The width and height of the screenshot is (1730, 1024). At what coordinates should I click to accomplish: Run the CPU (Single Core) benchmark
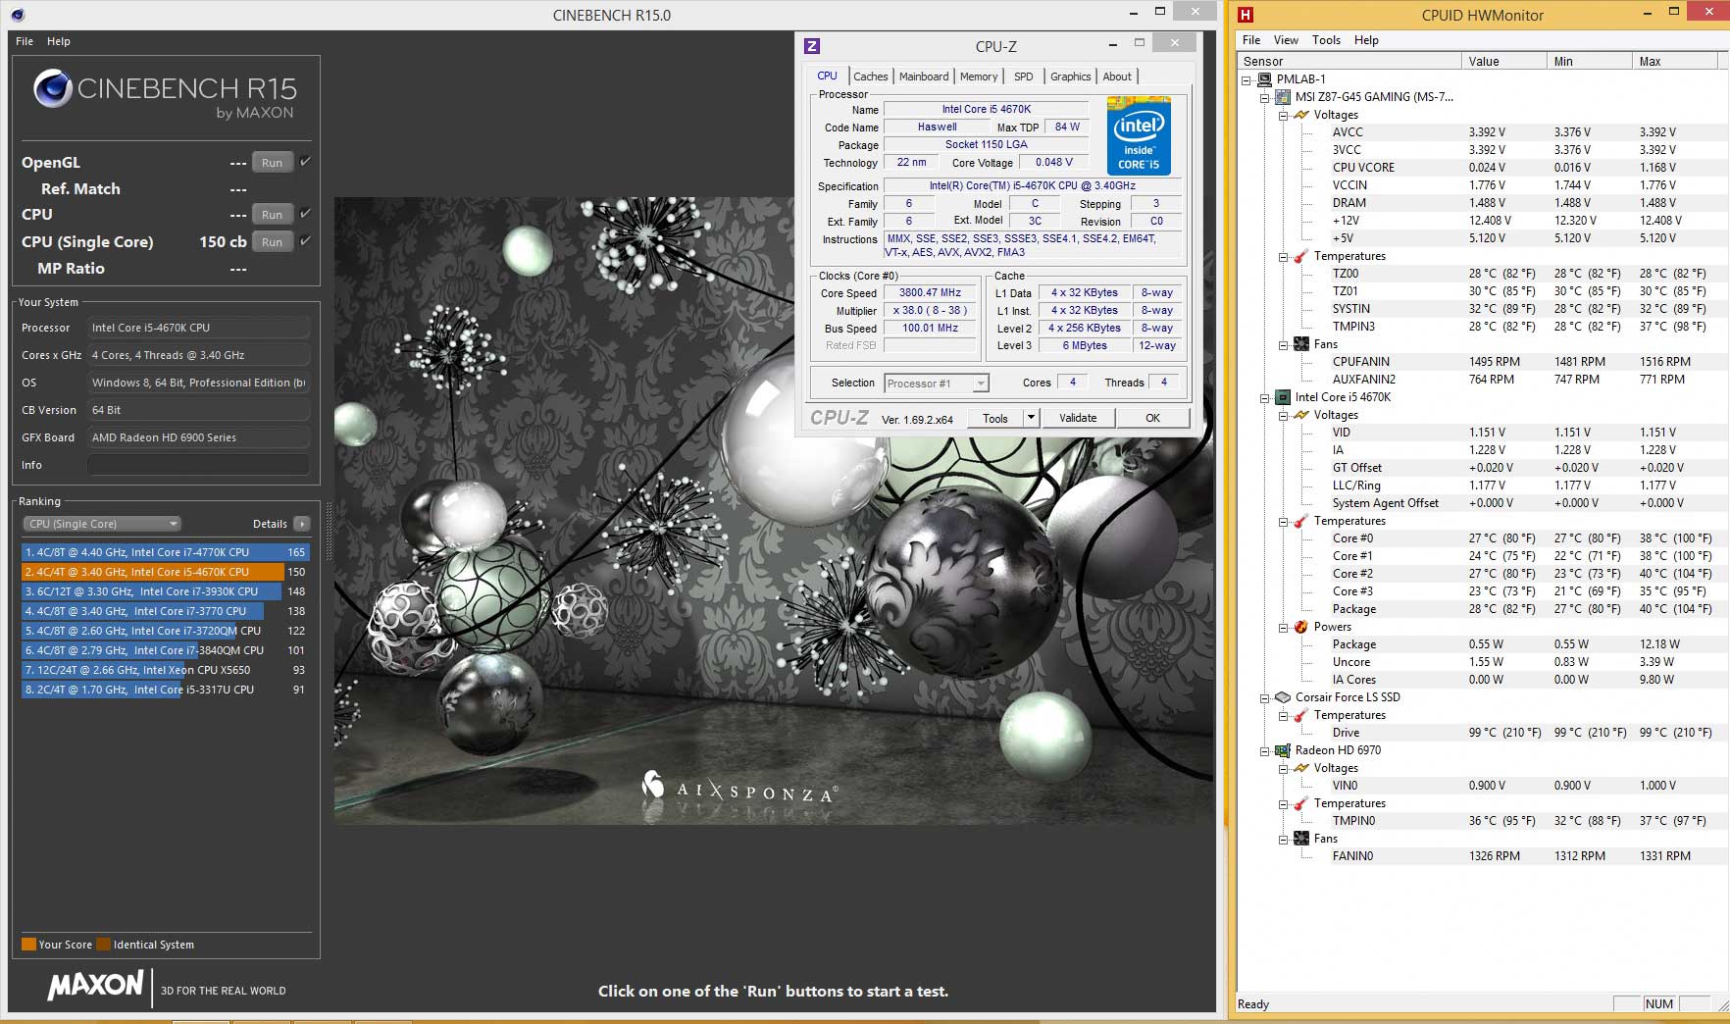tap(273, 242)
